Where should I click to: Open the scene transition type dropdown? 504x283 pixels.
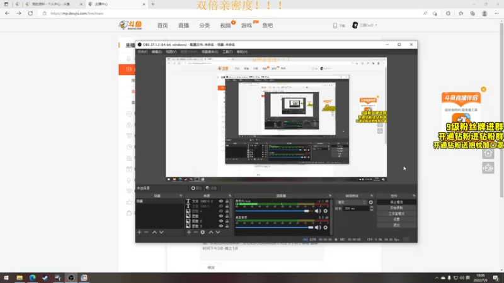(x=351, y=203)
